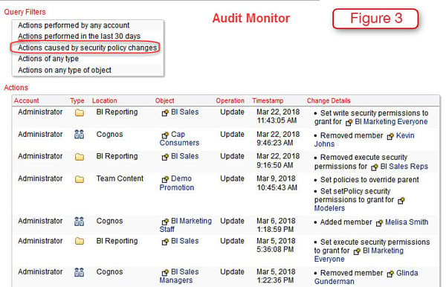446x287 pixels.
Task: Click group type icon in Cap Consumers row
Action: pos(79,135)
